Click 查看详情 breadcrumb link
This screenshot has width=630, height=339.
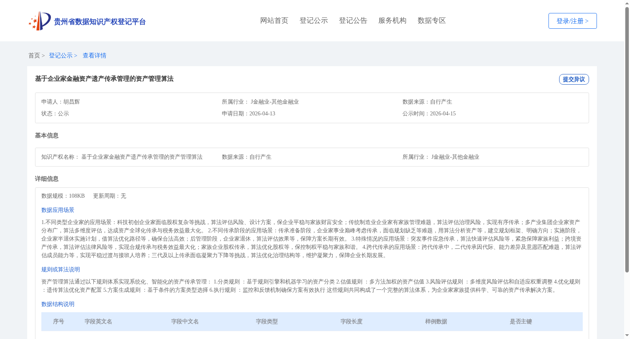94,56
